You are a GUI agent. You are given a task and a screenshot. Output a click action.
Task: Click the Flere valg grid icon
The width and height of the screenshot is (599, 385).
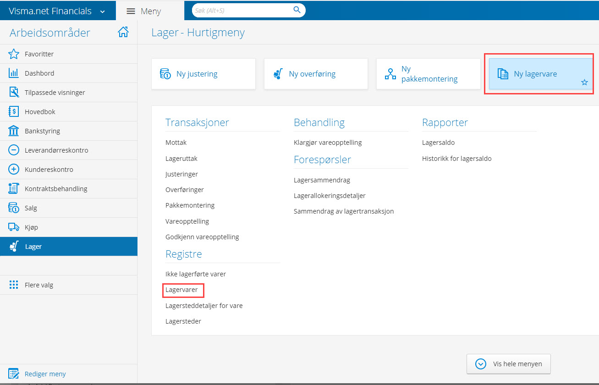tap(14, 285)
